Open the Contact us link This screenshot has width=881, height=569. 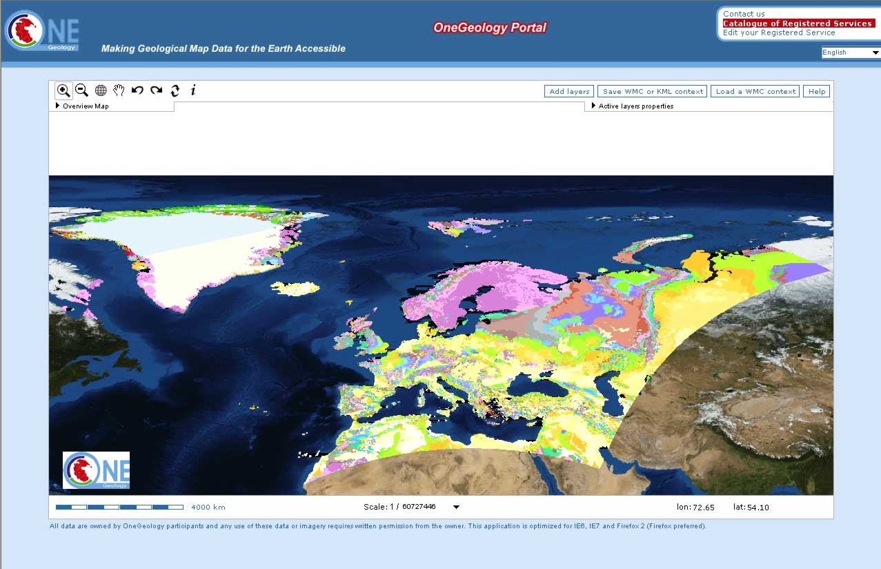[x=744, y=14]
